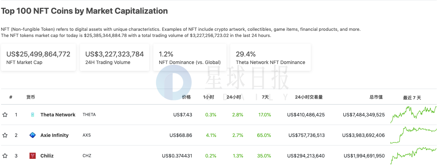Click the Chiliz 7-day sparkline chart

[x=413, y=155]
